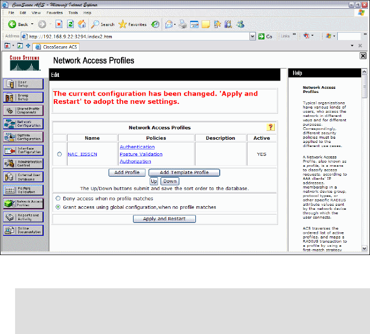
Task: Open Online Documentation
Action: 23,230
